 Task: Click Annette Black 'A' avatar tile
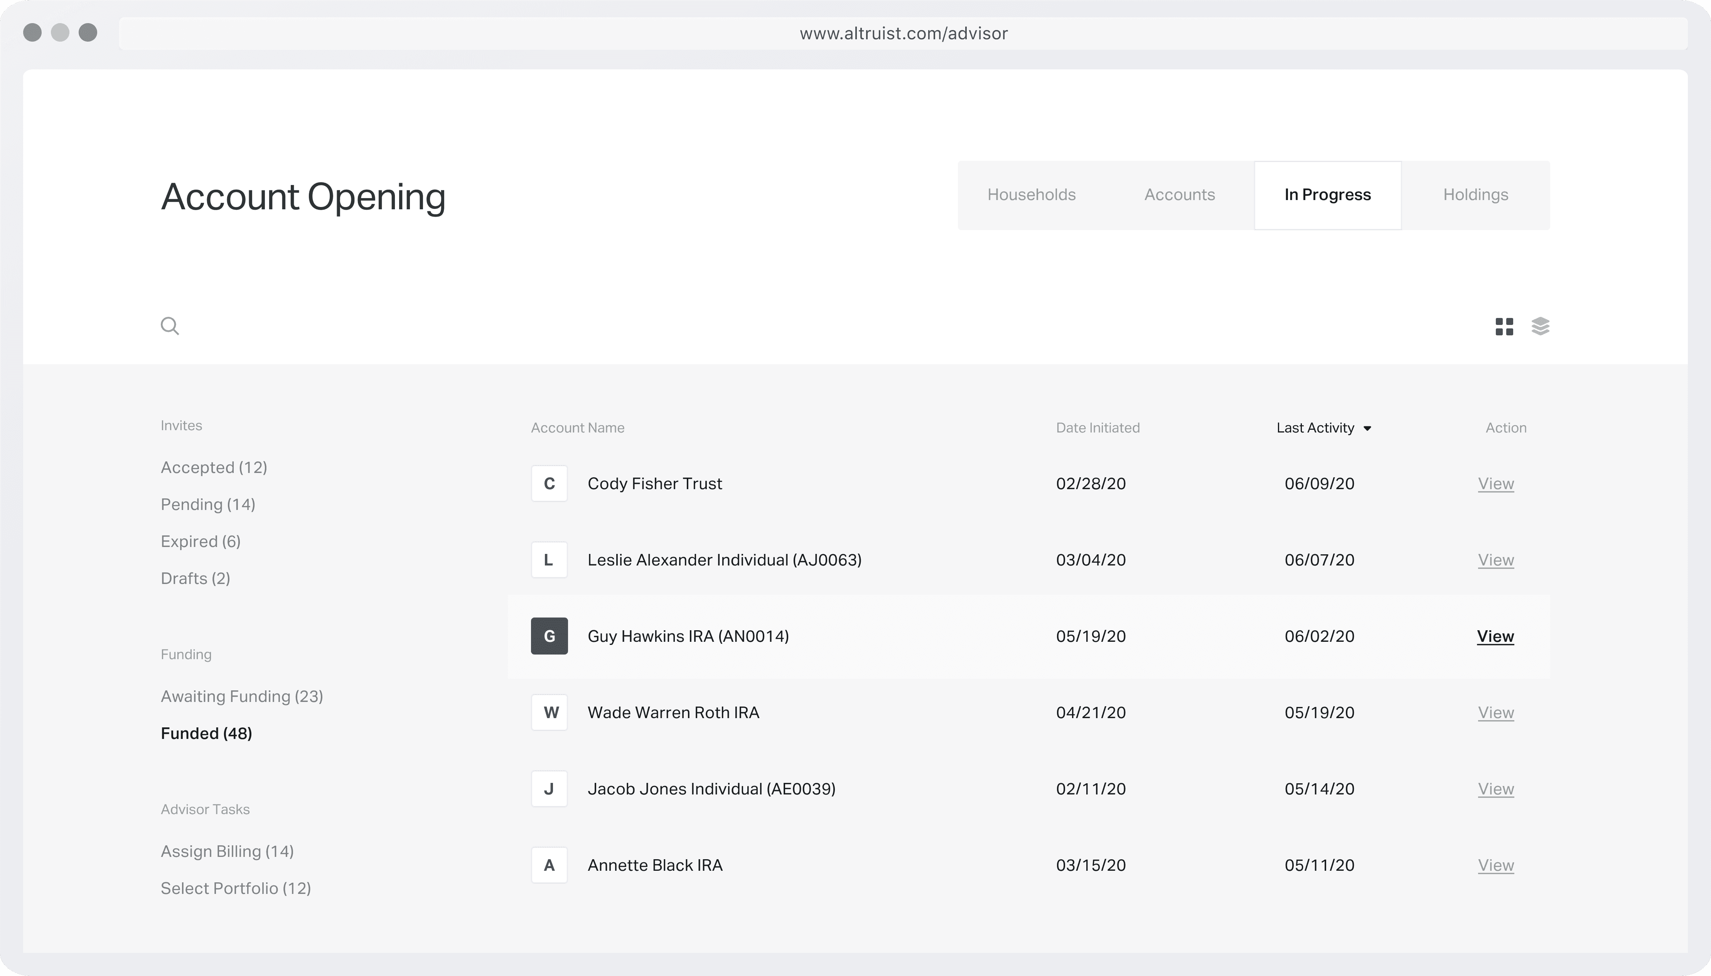(549, 865)
